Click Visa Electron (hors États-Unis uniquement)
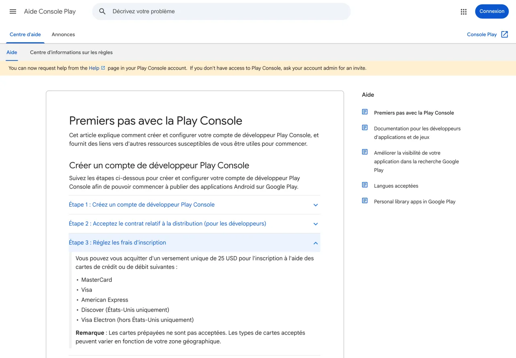Screen dimensions: 516x358 137,320
